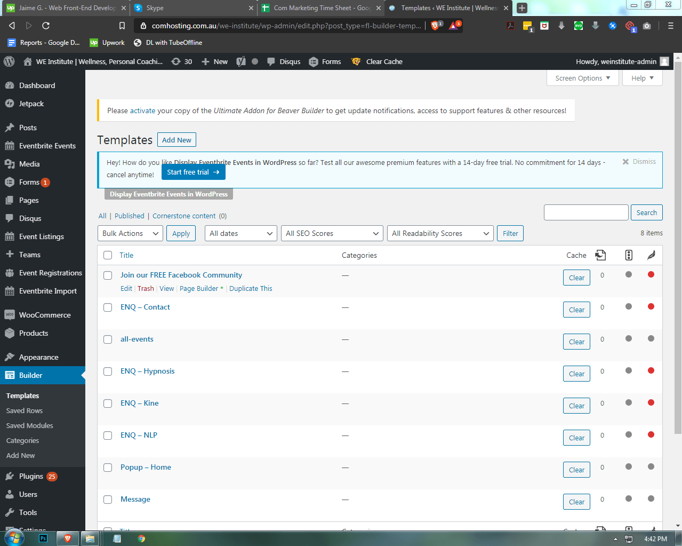The height and width of the screenshot is (546, 682).
Task: Open Saved Modules submenu item
Action: click(30, 425)
